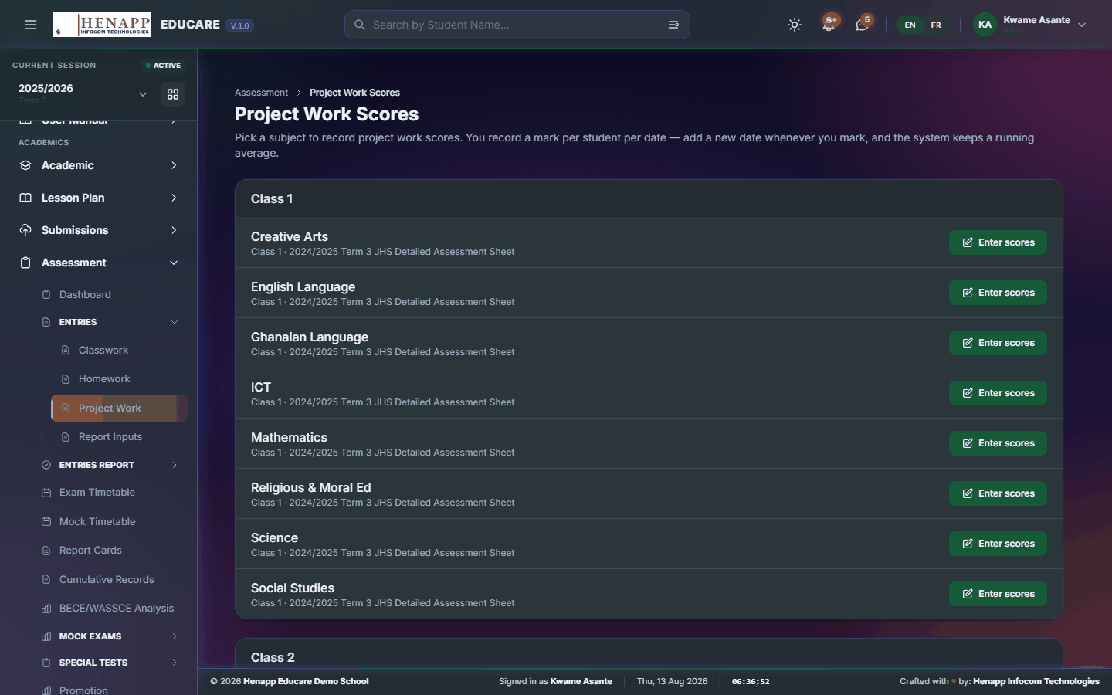Open Kwame Asante account dropdown

coord(1030,25)
